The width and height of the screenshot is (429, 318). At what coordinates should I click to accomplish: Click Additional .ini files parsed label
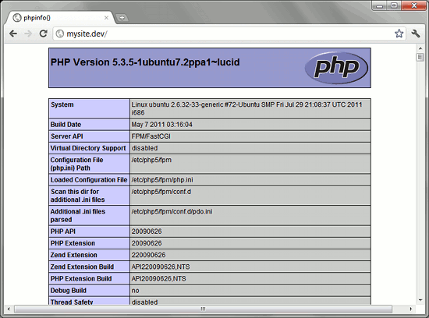pos(78,216)
